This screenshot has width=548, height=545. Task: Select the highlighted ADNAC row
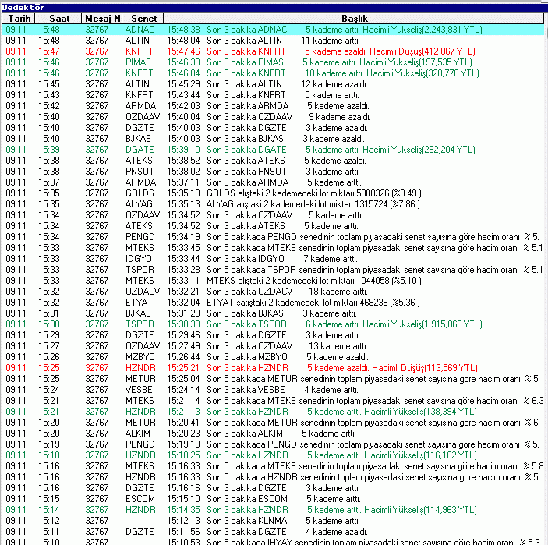point(273,29)
